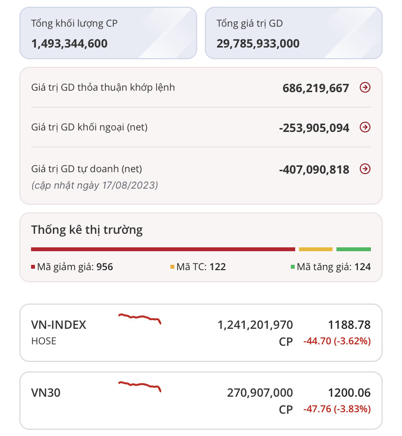The width and height of the screenshot is (402, 436).
Task: Click the red declining stocks bar
Action: (163, 249)
